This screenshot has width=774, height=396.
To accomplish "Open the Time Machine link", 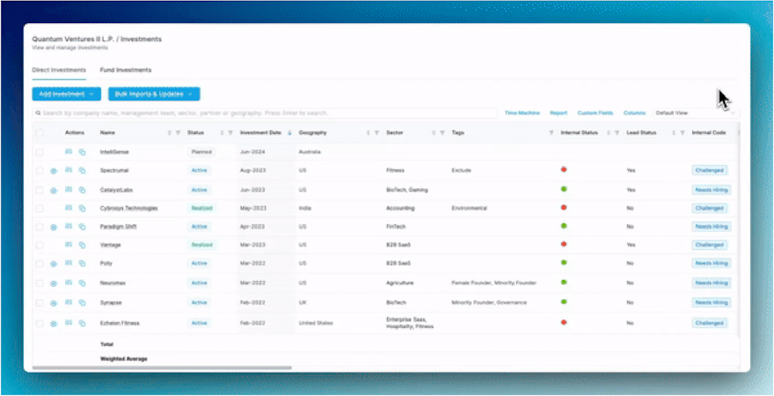I will click(x=522, y=113).
